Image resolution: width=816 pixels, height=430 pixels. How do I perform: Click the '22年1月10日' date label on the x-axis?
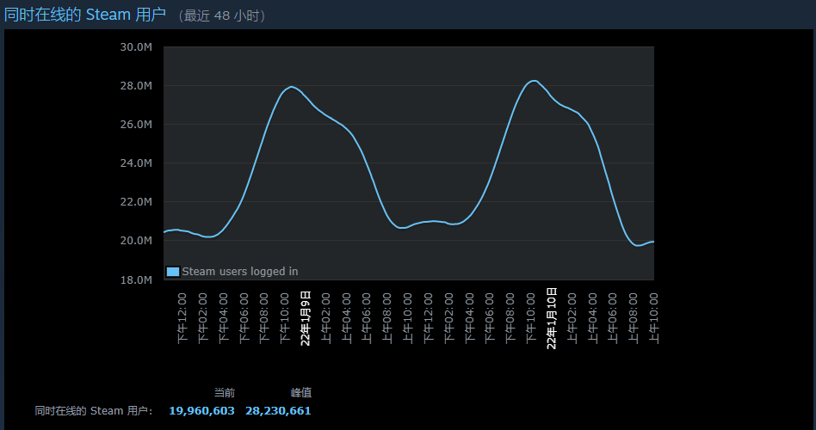tap(552, 318)
